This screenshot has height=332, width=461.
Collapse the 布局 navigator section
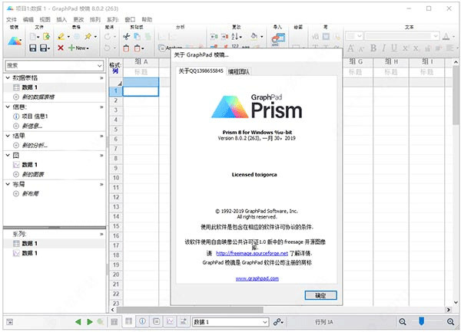[8, 184]
